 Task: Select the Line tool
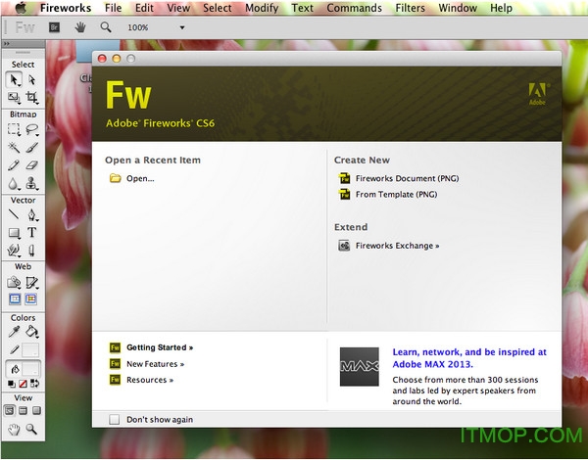(14, 214)
